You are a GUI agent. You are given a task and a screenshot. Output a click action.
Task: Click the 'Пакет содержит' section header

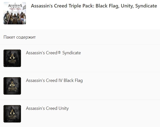coord(19,37)
